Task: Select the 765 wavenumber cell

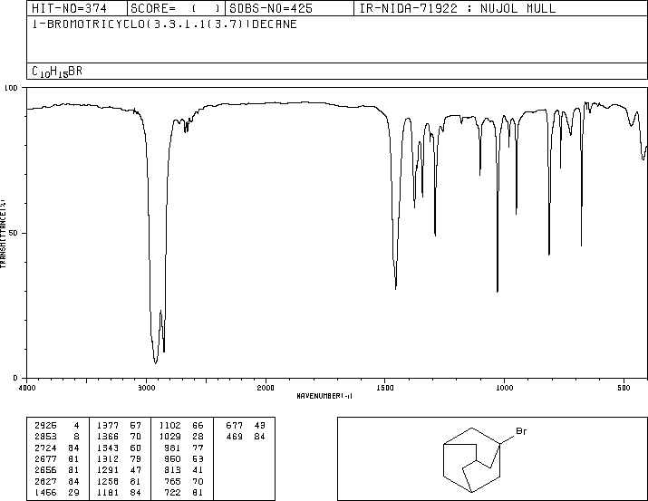Action: [172, 482]
